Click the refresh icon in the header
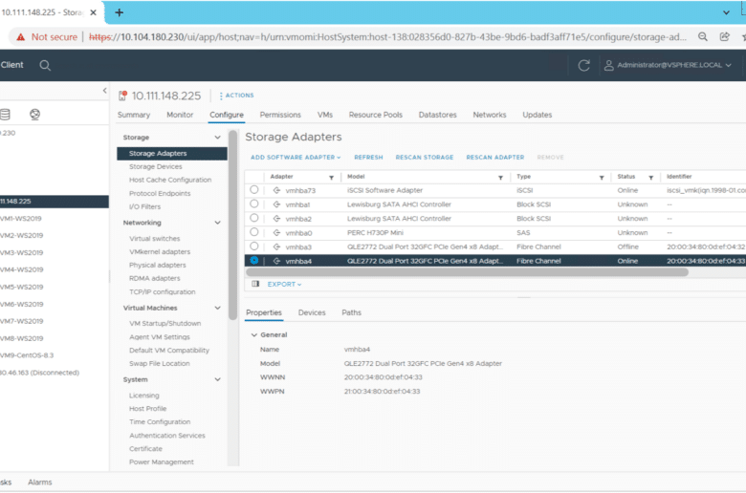The height and width of the screenshot is (493, 746). tap(583, 66)
